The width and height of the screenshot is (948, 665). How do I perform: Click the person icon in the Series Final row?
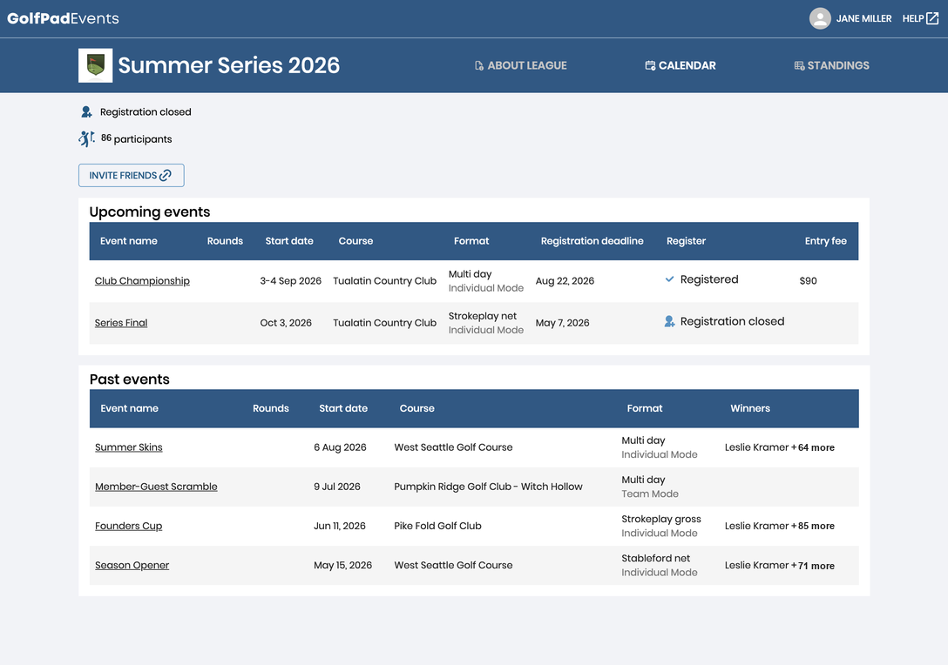point(669,321)
